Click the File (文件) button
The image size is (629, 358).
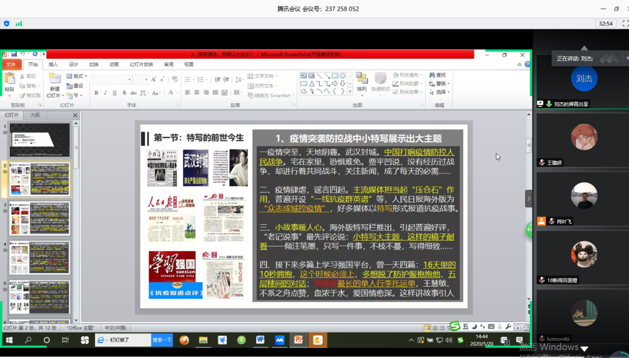point(11,65)
